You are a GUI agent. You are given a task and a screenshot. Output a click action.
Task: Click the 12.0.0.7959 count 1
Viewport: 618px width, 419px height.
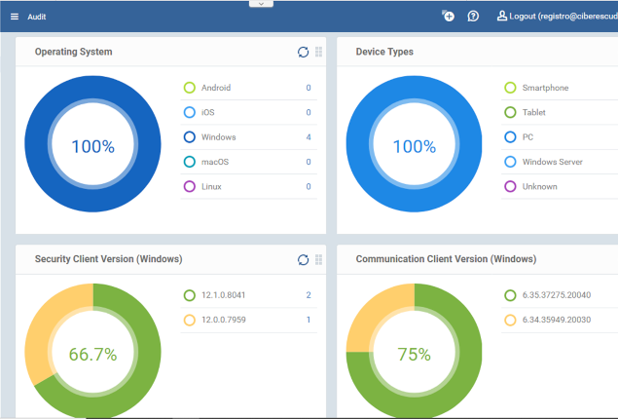tap(309, 320)
